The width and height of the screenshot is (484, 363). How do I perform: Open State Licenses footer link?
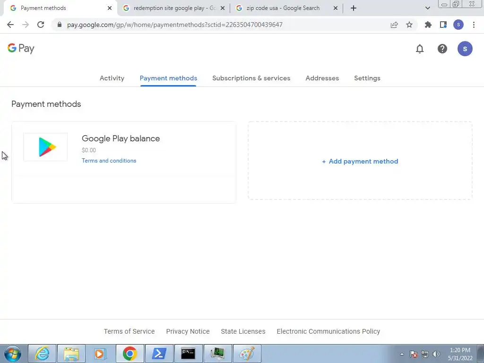[243, 331]
